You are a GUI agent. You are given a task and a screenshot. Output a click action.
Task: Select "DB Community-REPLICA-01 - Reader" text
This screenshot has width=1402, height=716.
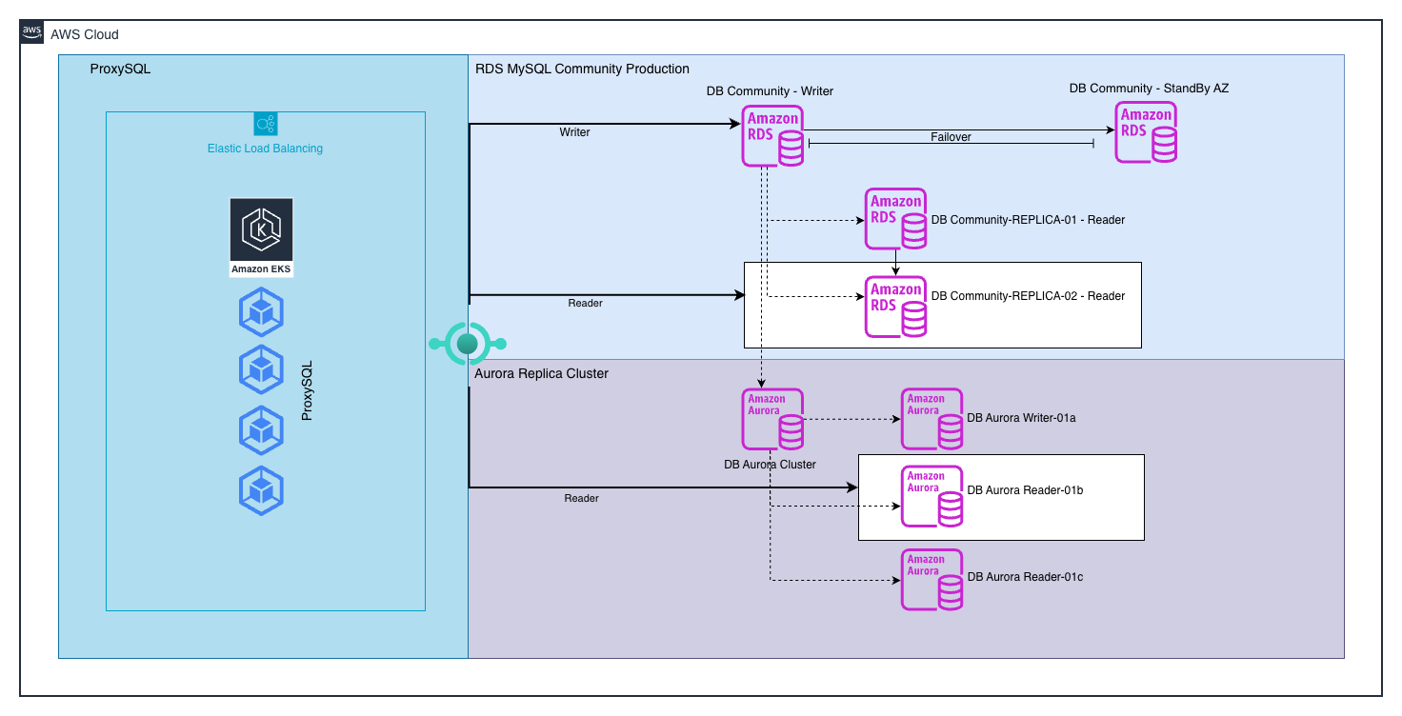pos(1028,220)
